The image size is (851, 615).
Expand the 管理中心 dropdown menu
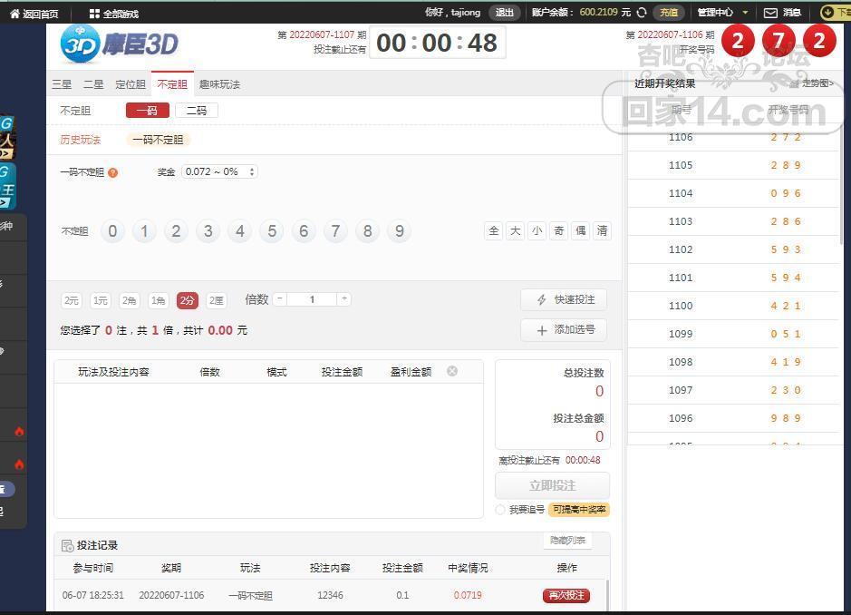tap(722, 13)
